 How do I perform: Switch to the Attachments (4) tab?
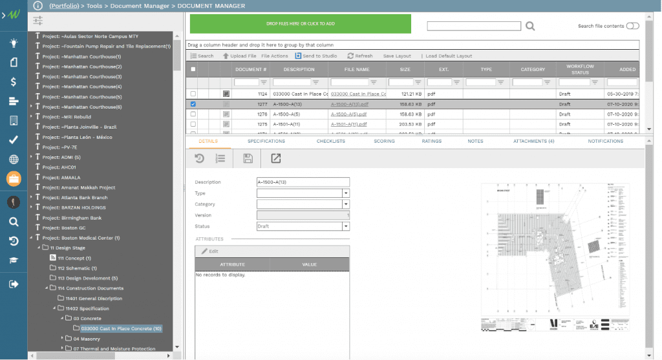(533, 142)
